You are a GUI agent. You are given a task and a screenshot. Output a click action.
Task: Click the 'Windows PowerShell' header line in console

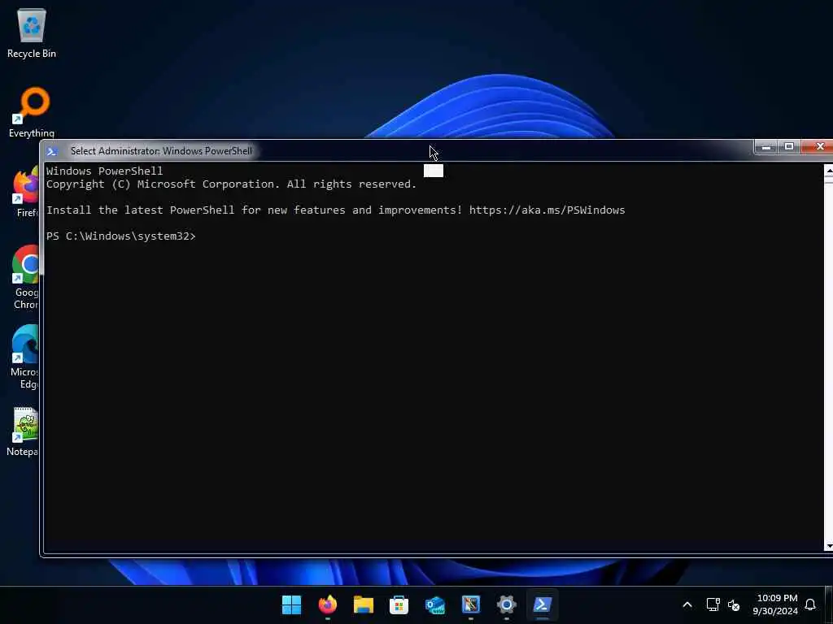[x=104, y=171]
